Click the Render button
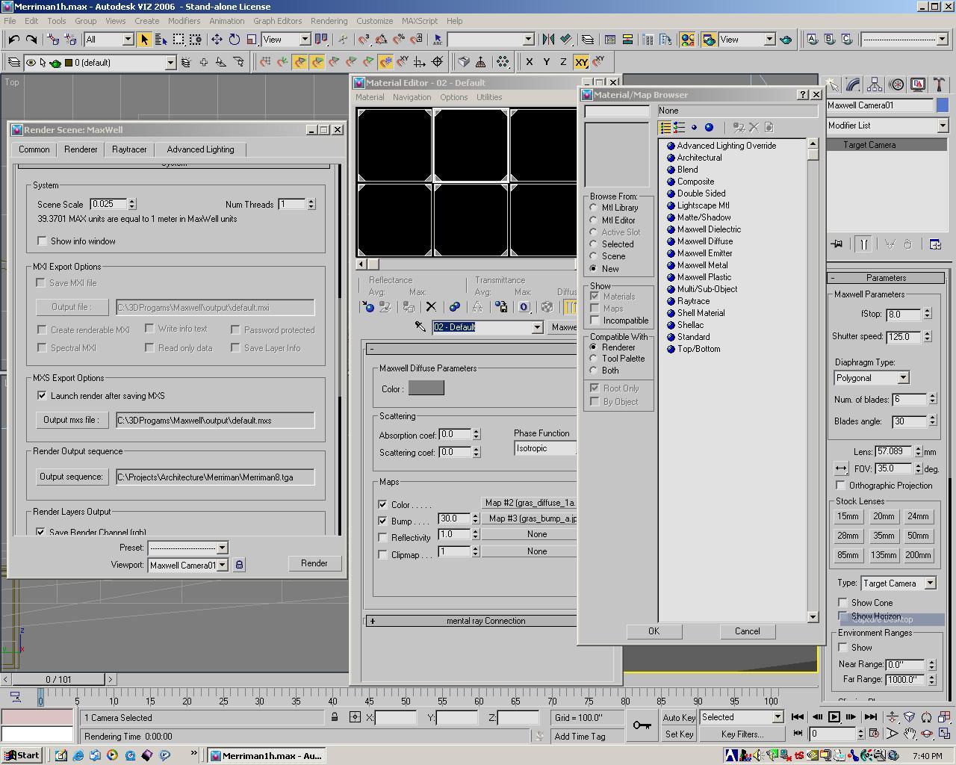The width and height of the screenshot is (956, 765). [x=314, y=563]
